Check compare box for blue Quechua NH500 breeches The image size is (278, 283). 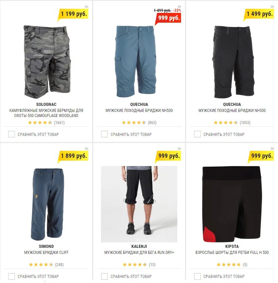104,134
